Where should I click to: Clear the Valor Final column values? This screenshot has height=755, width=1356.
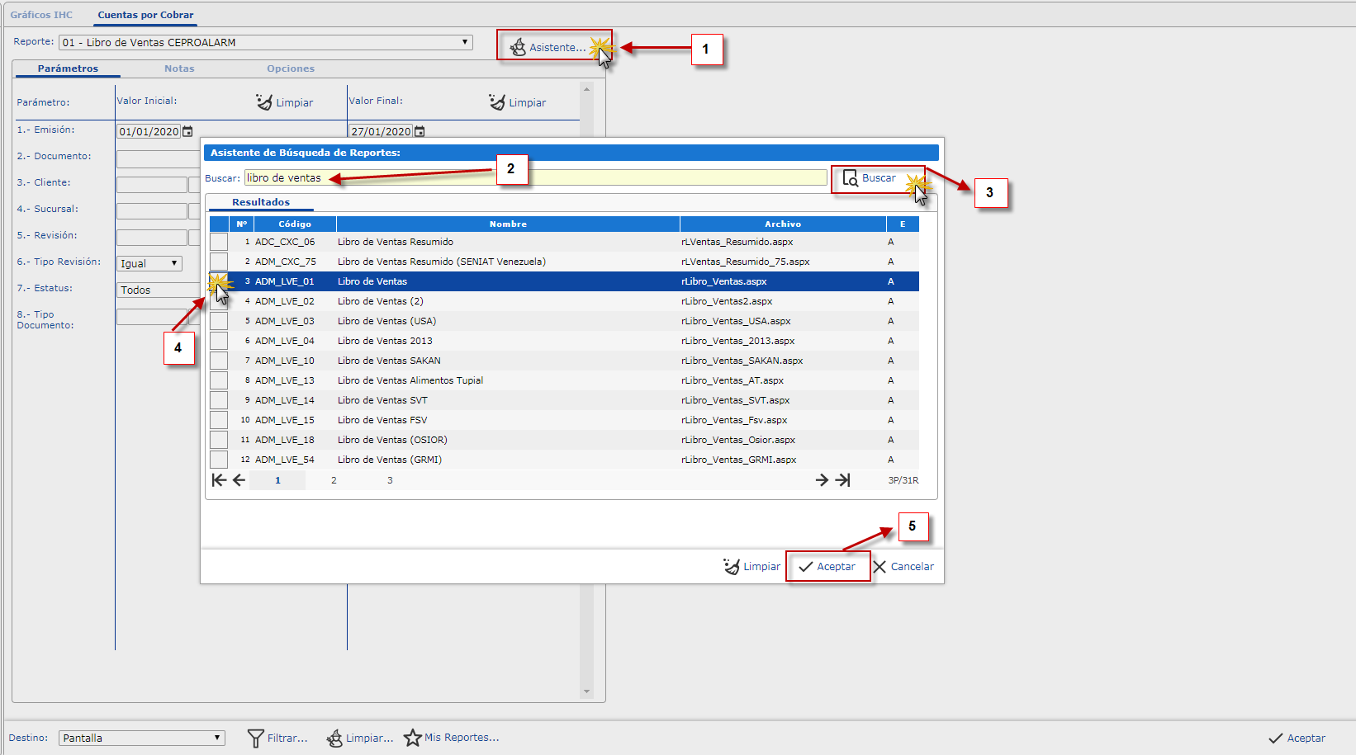click(x=517, y=102)
